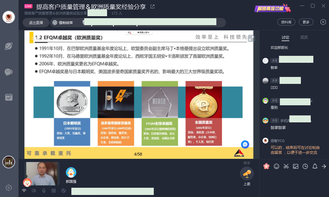This screenshot has width=329, height=197.
Task: Toggle the speaker volume icon
Action: point(34,190)
